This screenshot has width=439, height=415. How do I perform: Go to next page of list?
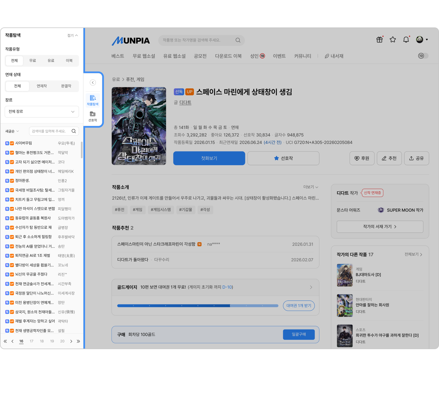71,341
